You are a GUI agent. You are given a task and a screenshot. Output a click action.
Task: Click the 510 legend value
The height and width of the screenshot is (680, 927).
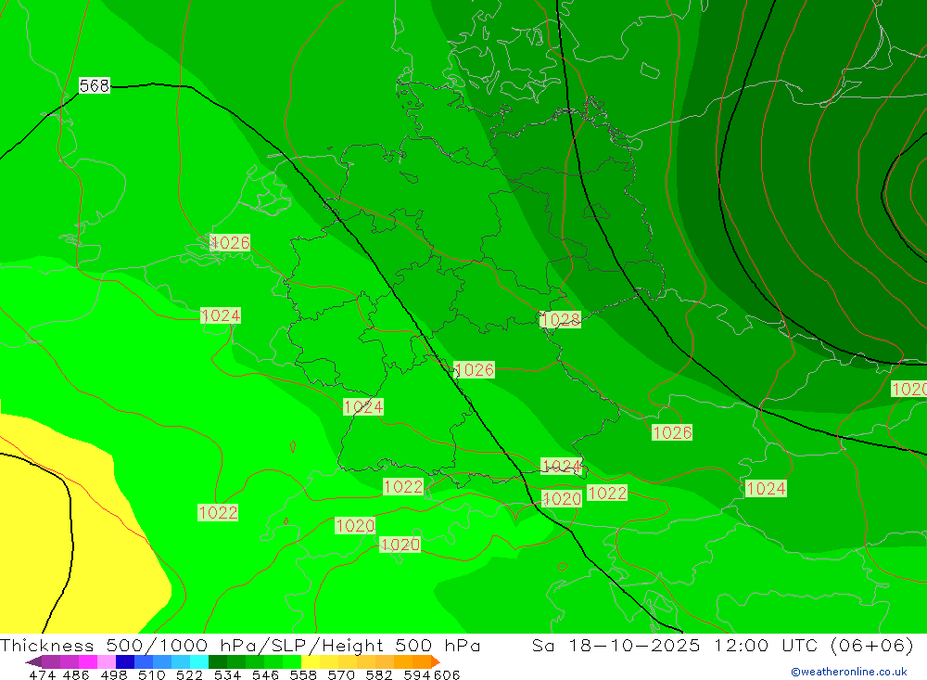tap(151, 674)
